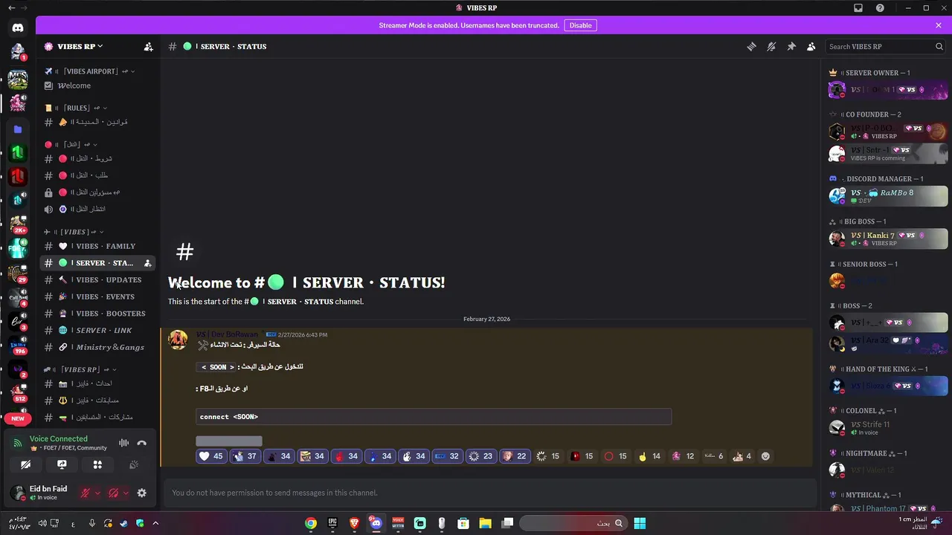Collapse the VIBES RP category in channel list

point(80,369)
